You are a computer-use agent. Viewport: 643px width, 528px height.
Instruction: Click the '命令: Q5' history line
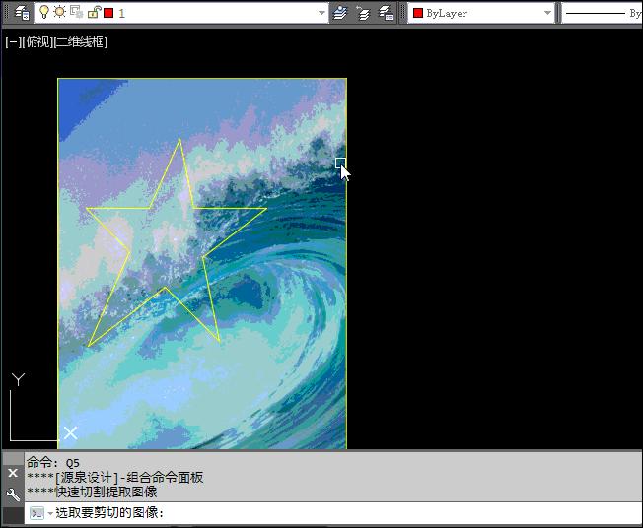53,463
